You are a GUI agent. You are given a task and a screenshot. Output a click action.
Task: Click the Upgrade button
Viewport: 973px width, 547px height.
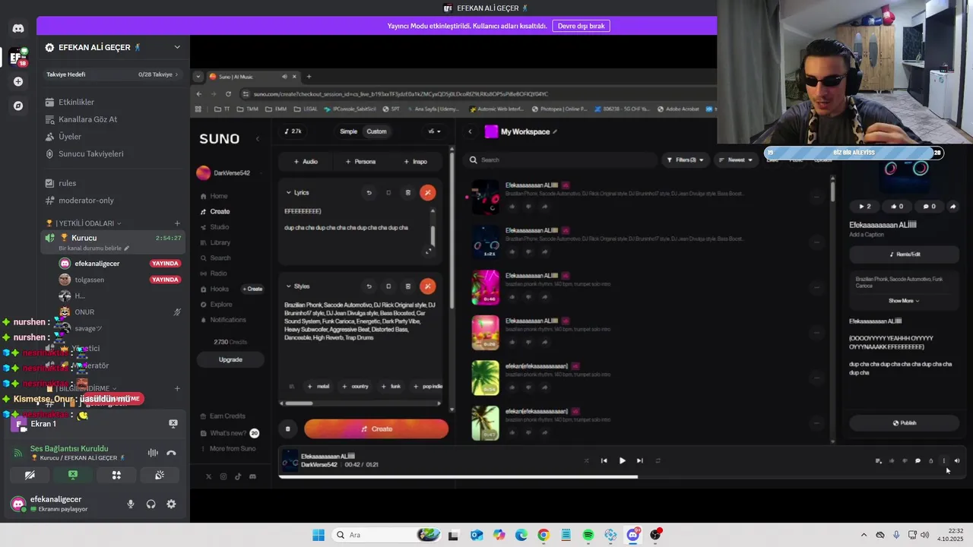coord(230,359)
